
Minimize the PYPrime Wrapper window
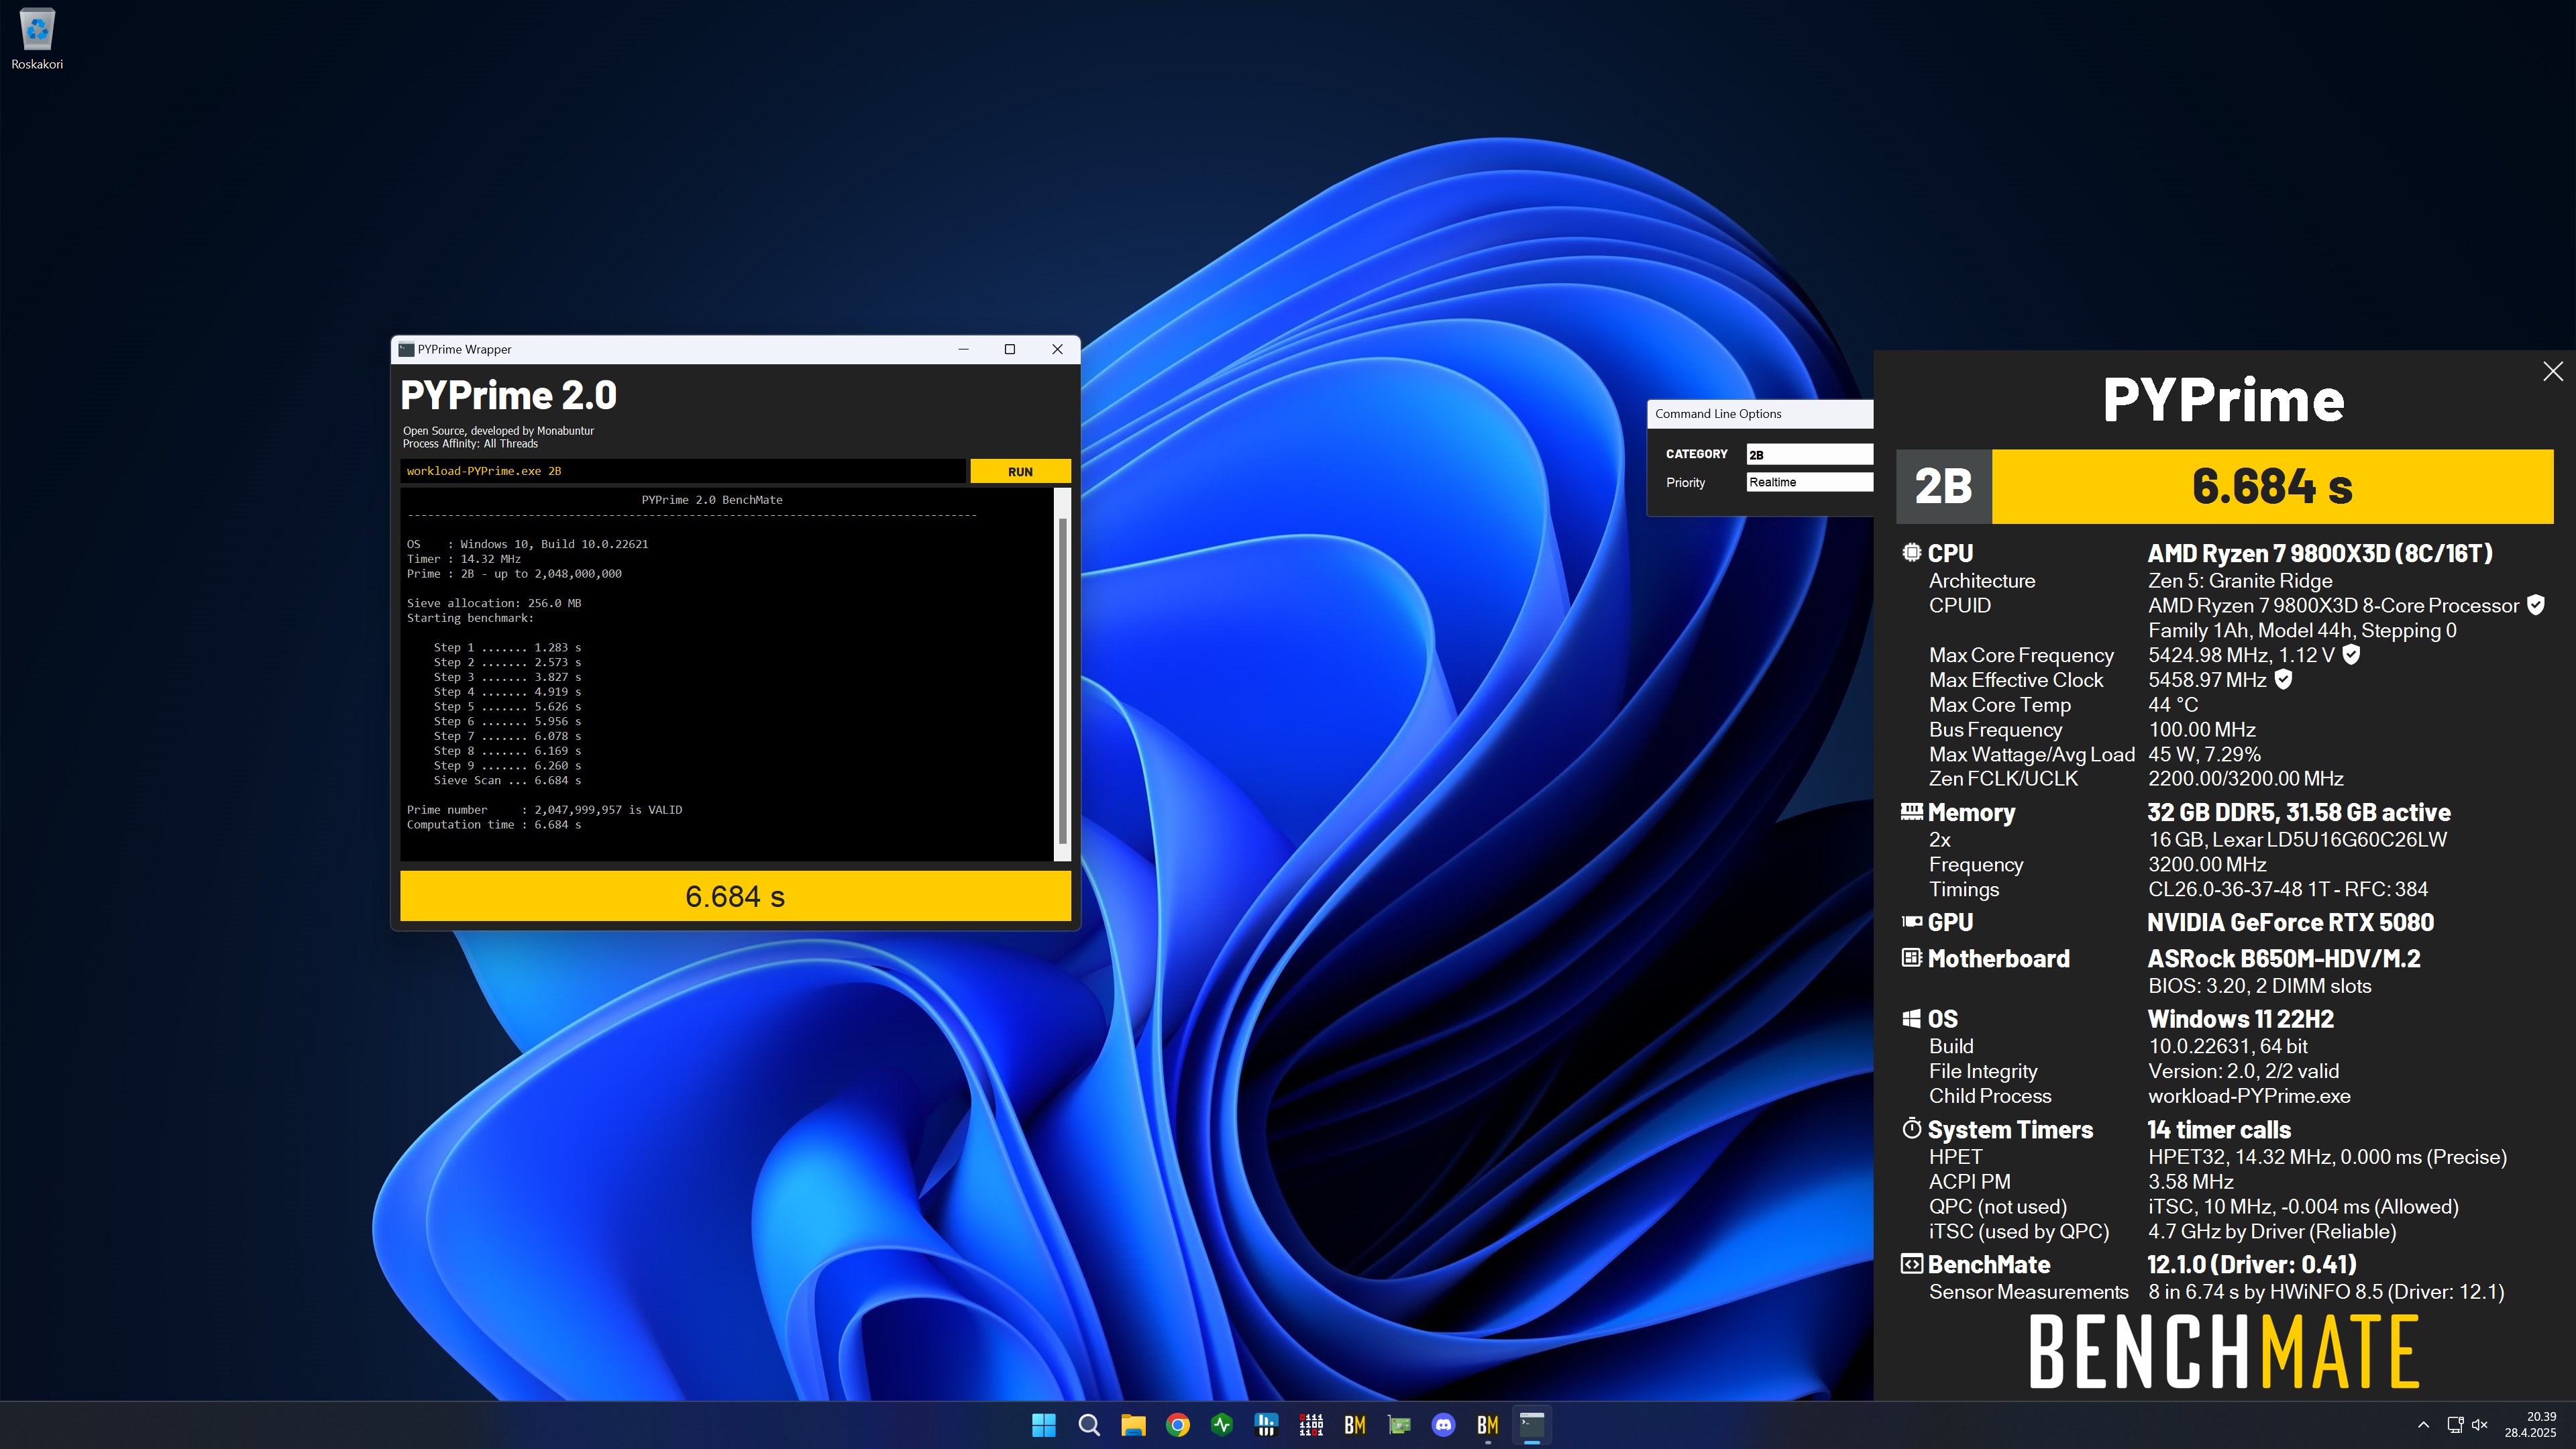(x=964, y=349)
